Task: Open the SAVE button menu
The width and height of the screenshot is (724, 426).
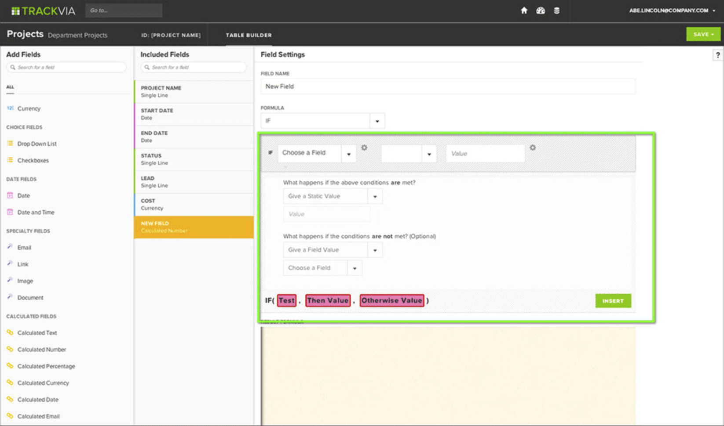Action: 703,34
